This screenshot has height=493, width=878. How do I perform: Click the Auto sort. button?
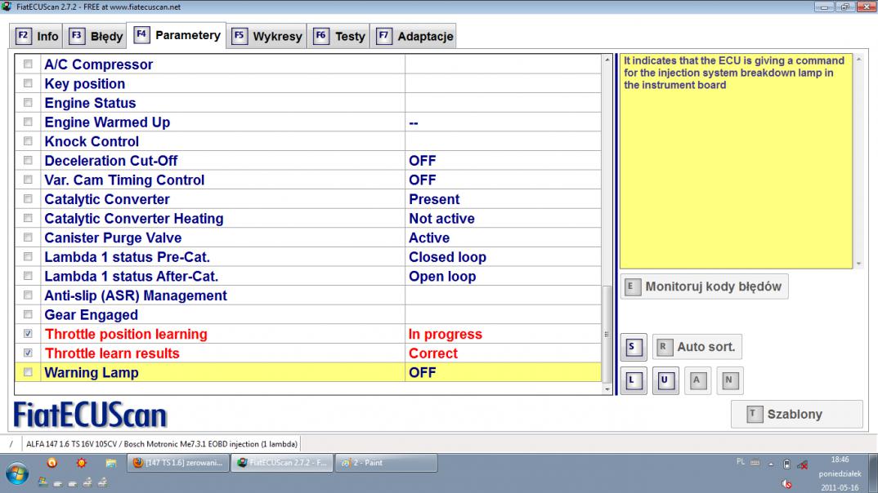point(697,347)
